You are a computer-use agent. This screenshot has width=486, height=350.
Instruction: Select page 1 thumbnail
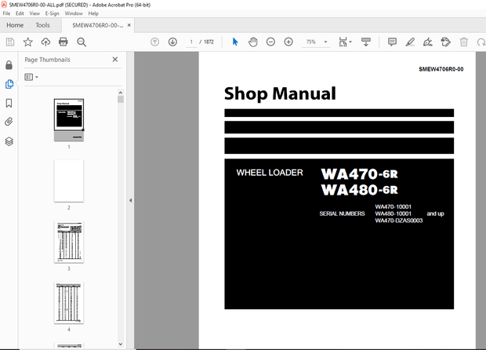point(69,120)
